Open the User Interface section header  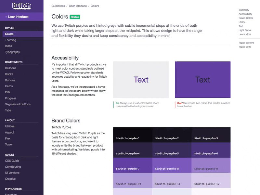pyautogui.click(x=18, y=17)
